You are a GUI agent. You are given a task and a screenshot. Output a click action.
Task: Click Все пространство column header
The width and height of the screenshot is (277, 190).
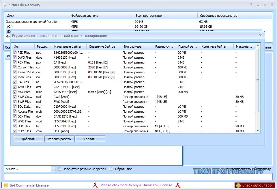click(x=165, y=16)
